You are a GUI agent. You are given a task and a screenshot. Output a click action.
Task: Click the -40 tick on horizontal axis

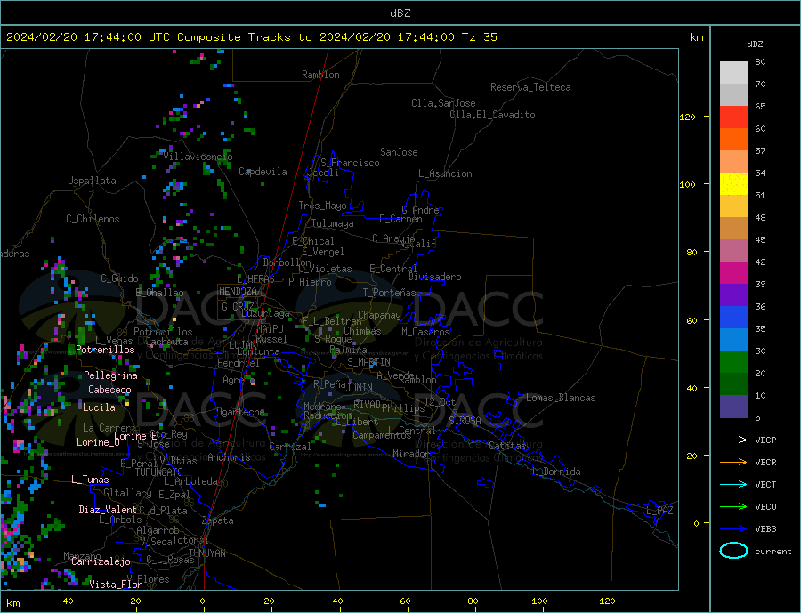[x=65, y=601]
